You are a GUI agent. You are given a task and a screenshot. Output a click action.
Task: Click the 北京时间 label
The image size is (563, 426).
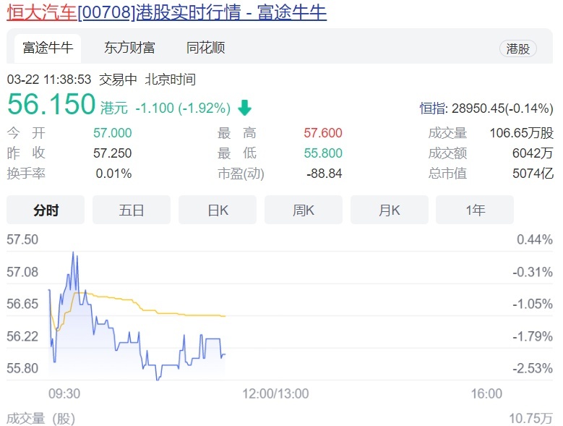point(170,80)
